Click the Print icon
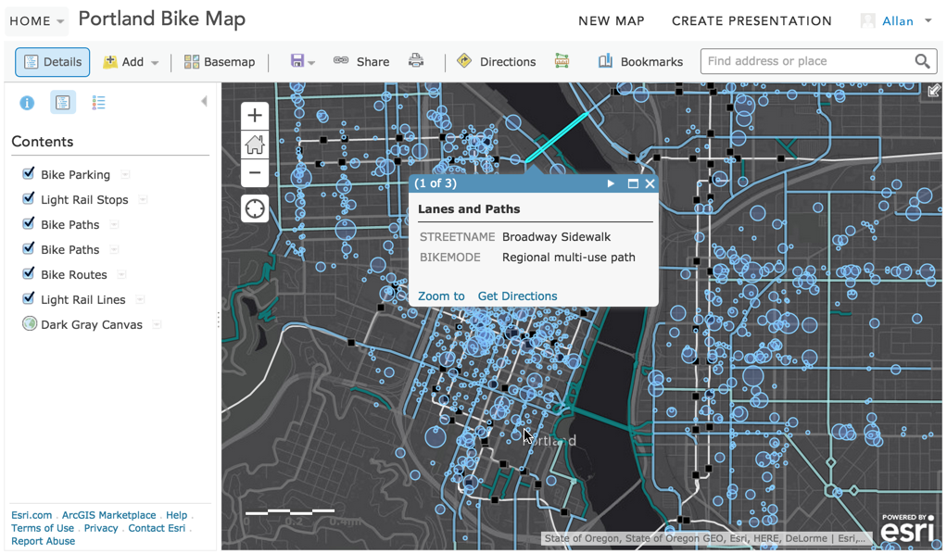The image size is (947, 554). click(416, 60)
